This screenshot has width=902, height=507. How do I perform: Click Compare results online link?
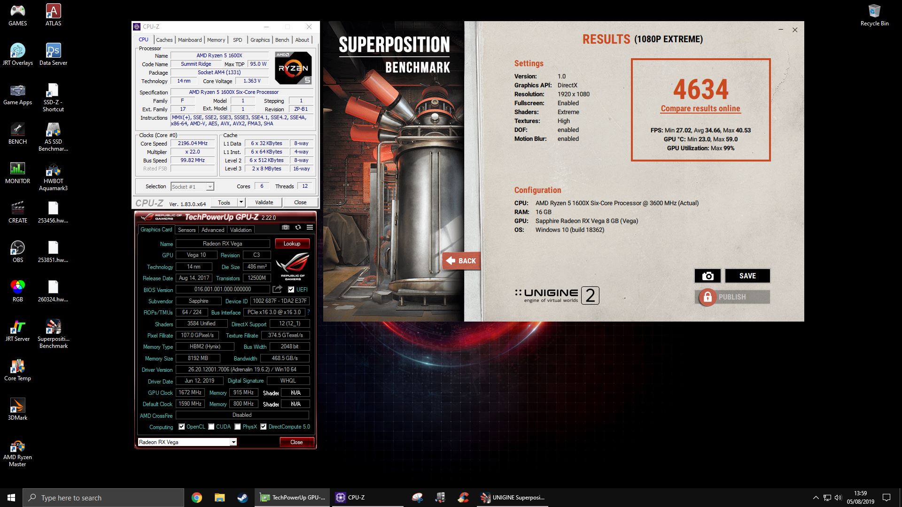[x=700, y=108]
